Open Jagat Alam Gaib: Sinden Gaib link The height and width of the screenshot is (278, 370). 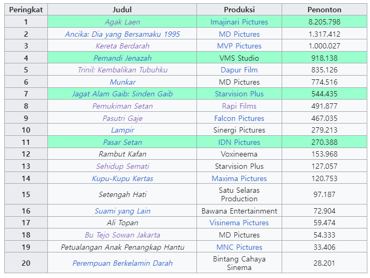(122, 94)
